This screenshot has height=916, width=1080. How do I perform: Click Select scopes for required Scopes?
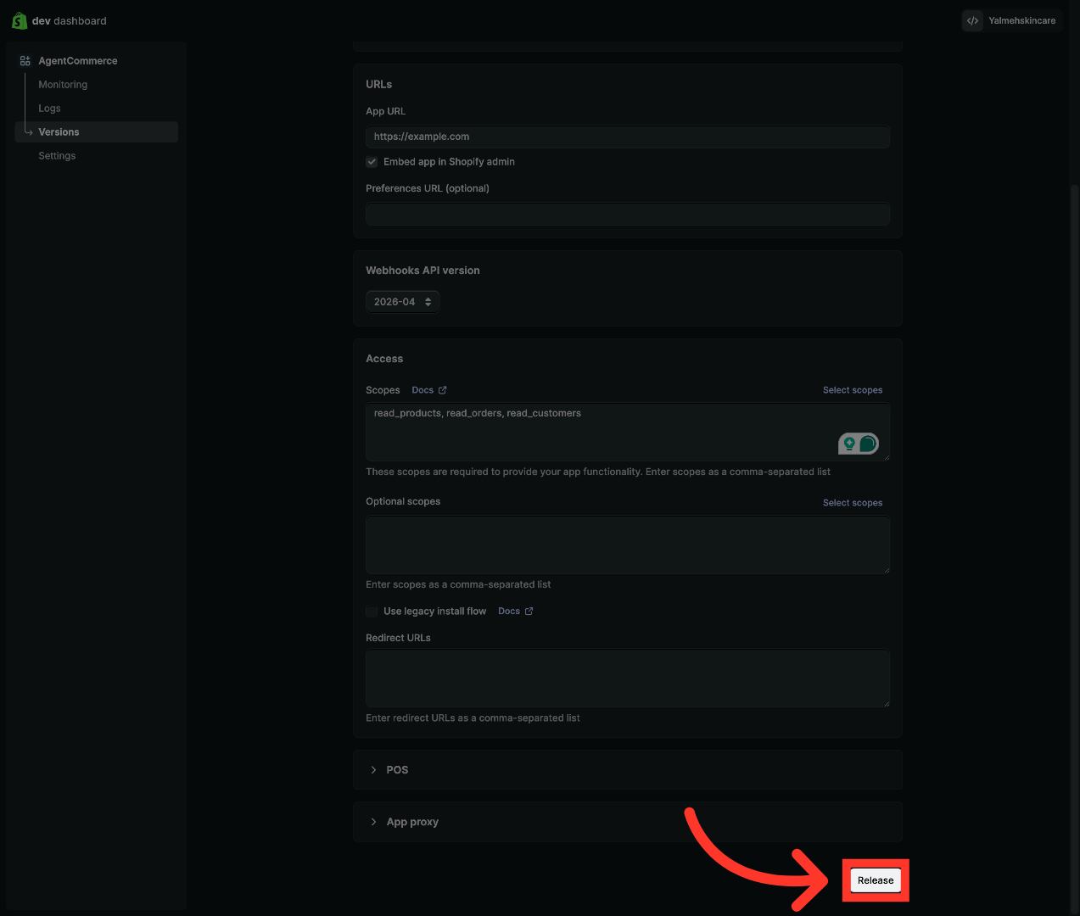tap(853, 390)
